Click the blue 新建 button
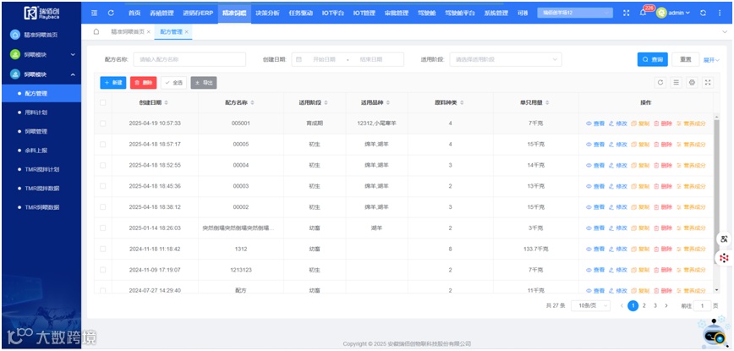 pyautogui.click(x=112, y=82)
